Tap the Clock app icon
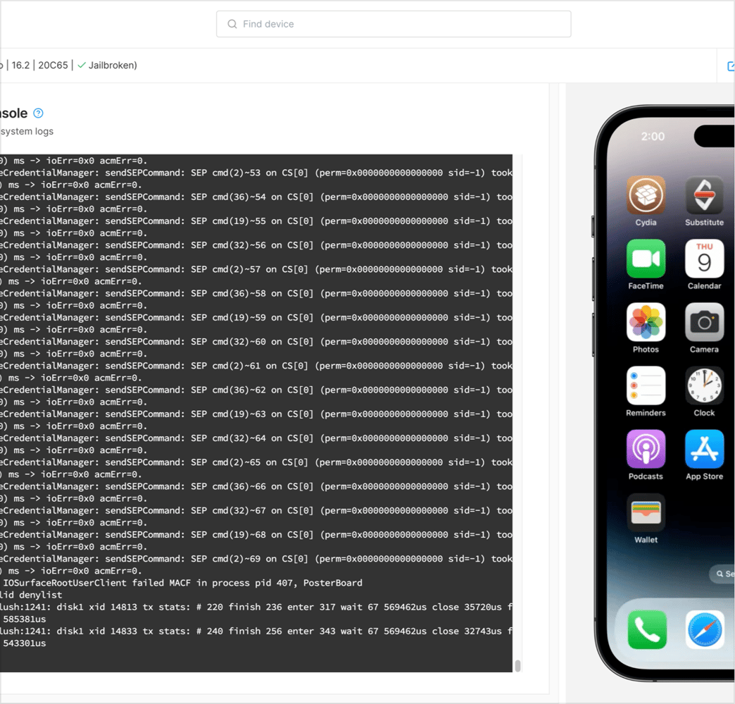 703,385
